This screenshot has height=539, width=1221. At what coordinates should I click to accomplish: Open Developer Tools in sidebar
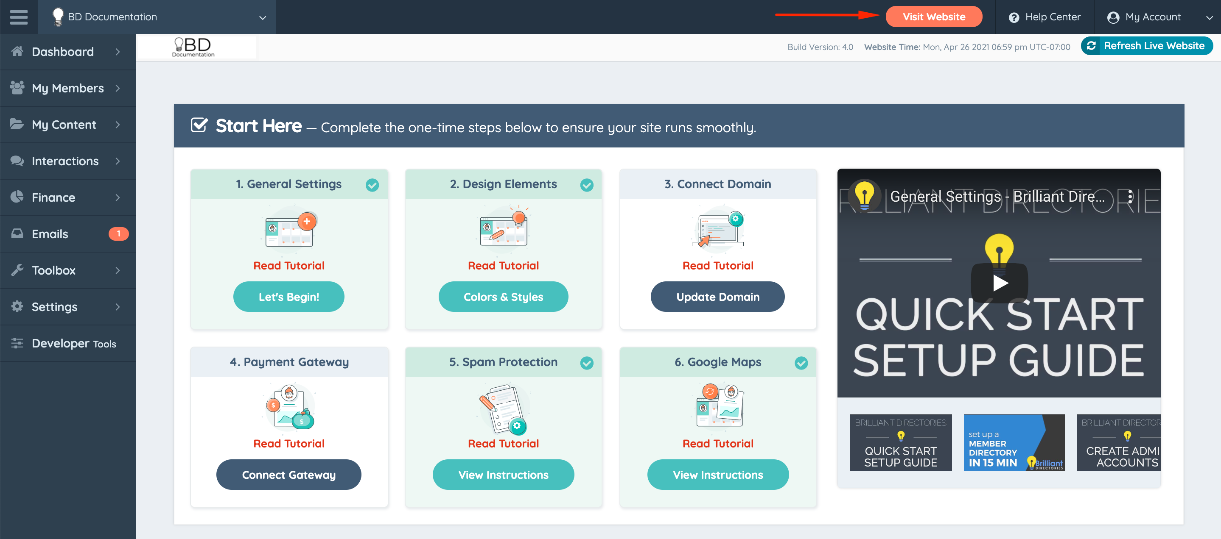73,343
